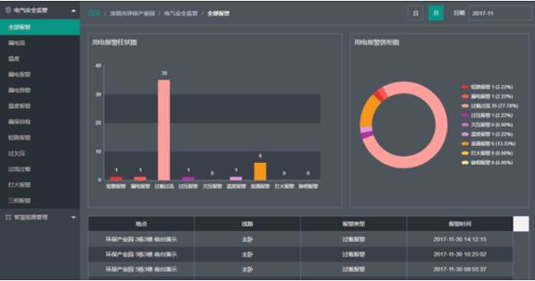The height and width of the screenshot is (281, 535).
Task: Select the table row dated 2017-11-30 14:12:15
Action: coord(300,239)
